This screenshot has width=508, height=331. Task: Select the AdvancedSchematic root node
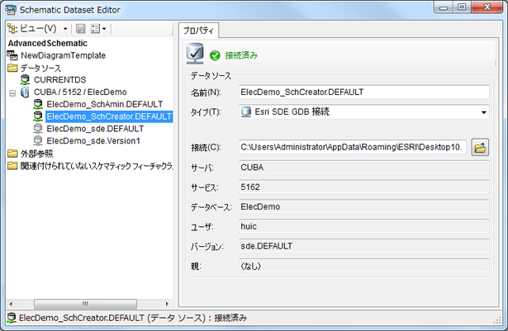(x=48, y=44)
